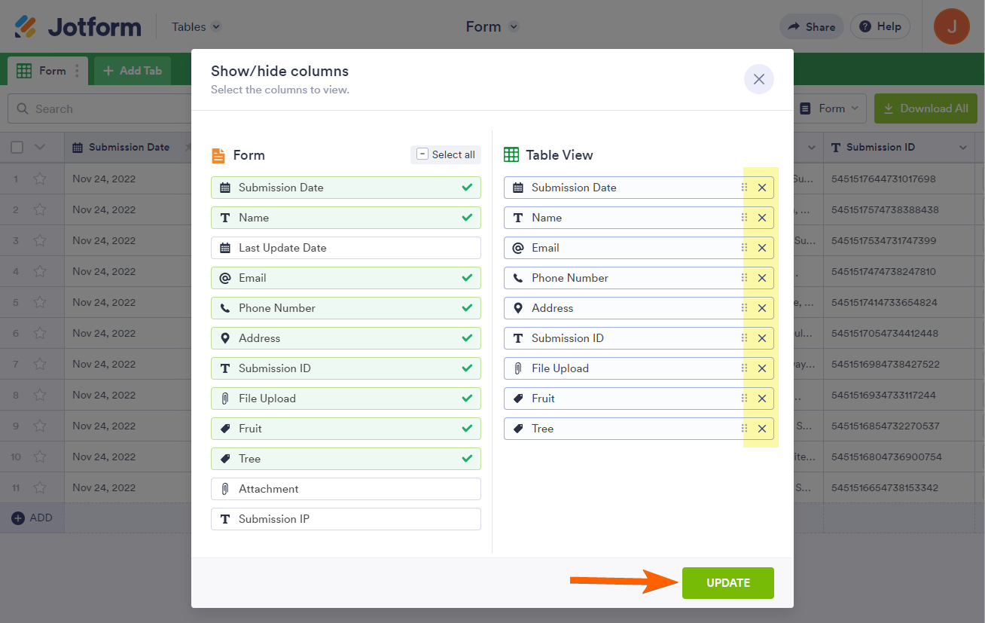Star the first submission row
Image resolution: width=985 pixels, height=623 pixels.
(40, 179)
